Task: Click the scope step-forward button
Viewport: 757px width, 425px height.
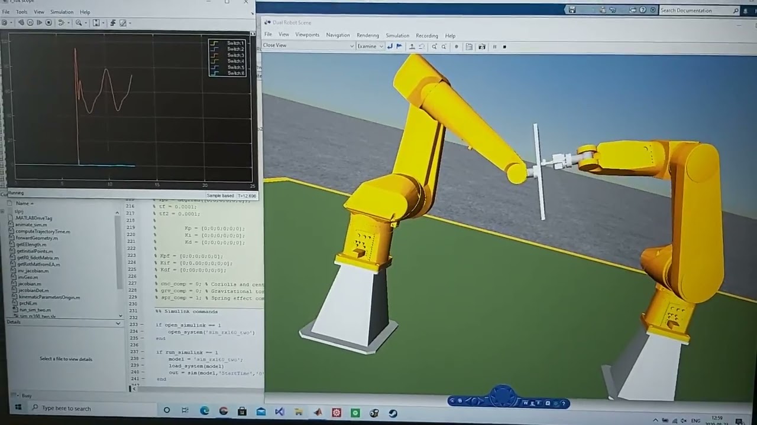Action: [39, 22]
